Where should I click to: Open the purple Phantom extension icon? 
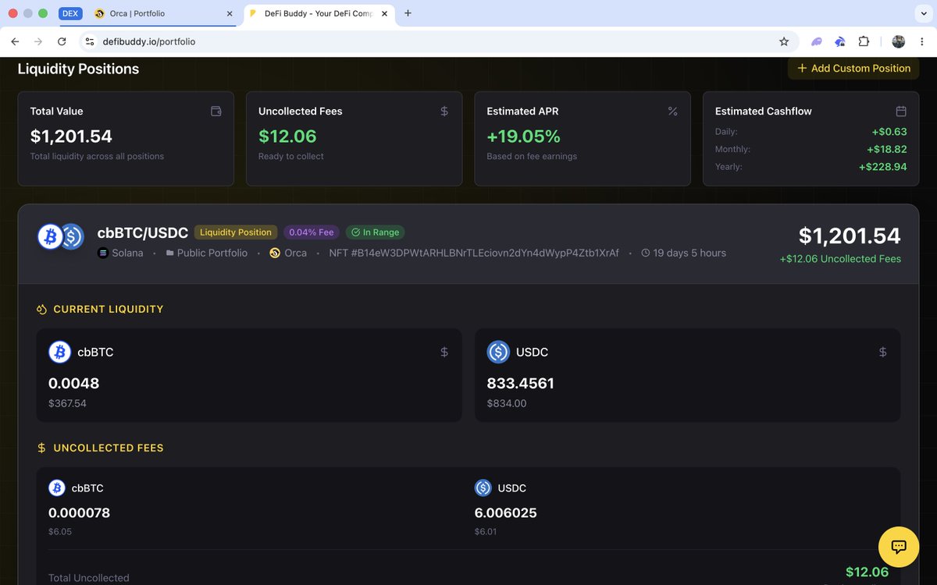[x=816, y=41]
